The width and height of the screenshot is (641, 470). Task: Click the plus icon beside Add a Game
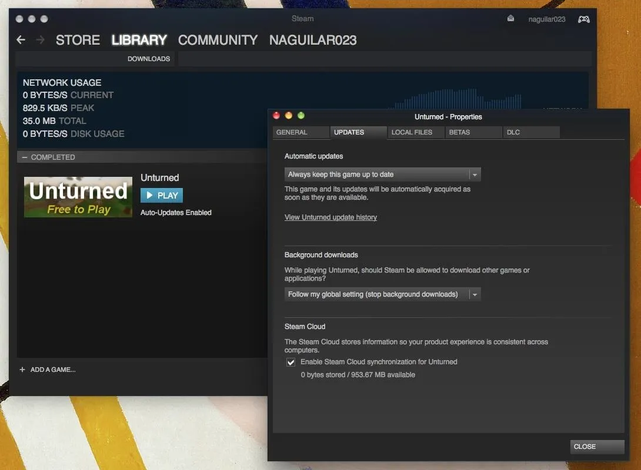[22, 370]
